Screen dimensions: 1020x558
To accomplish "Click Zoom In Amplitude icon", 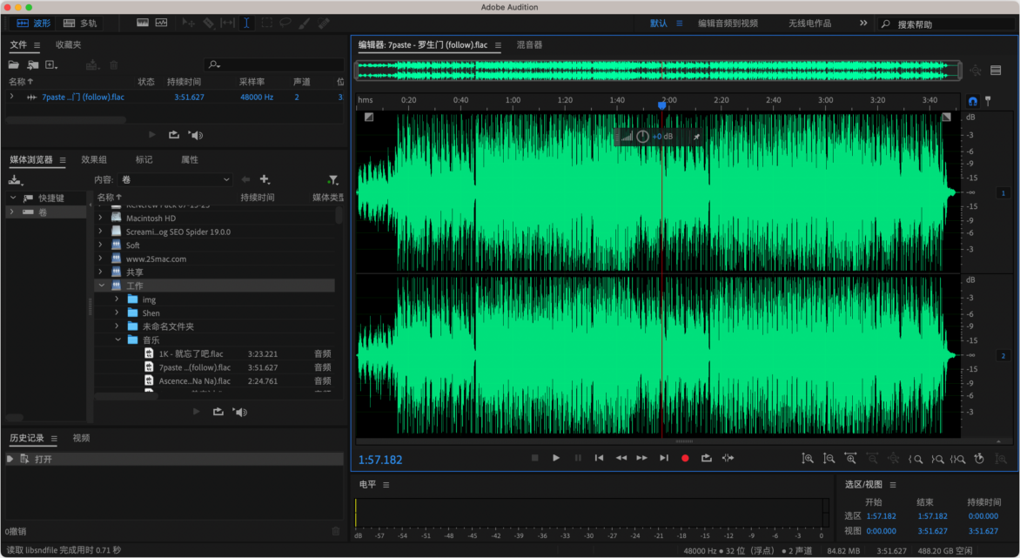I will coord(808,459).
